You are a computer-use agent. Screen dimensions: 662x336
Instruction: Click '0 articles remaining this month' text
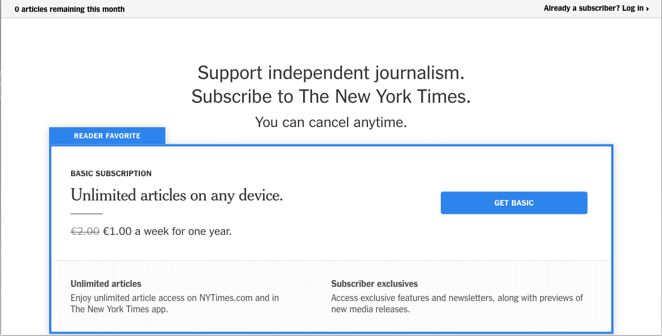click(69, 9)
